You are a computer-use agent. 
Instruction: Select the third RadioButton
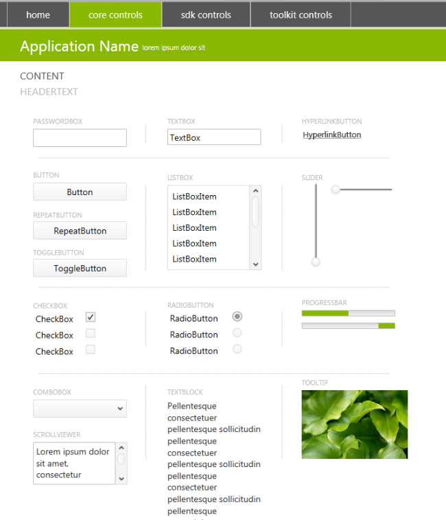coord(237,349)
